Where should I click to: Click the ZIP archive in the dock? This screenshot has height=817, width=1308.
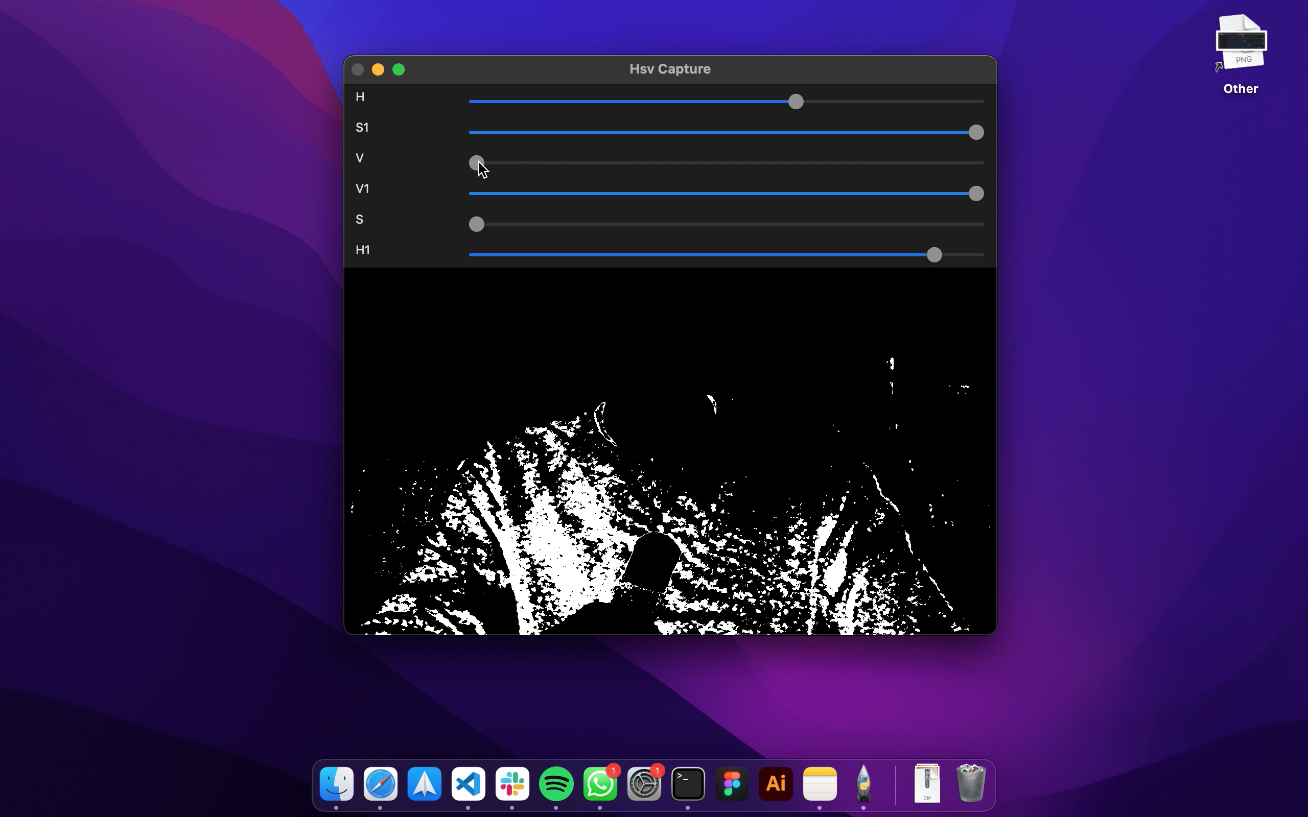point(926,783)
